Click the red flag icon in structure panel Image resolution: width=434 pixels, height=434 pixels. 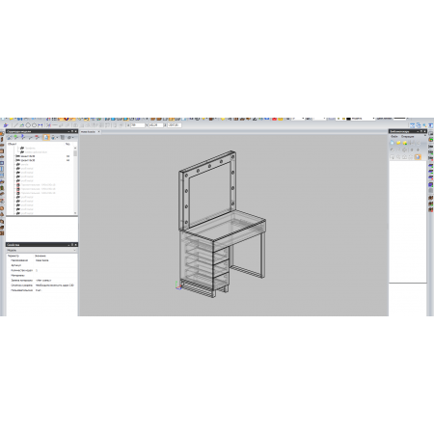pyautogui.click(x=37, y=137)
